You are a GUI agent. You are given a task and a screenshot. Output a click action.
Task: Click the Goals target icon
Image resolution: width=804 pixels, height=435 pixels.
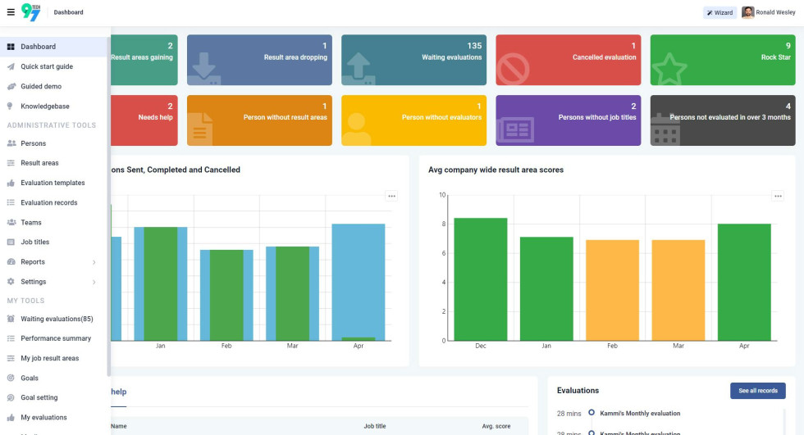pyautogui.click(x=11, y=378)
